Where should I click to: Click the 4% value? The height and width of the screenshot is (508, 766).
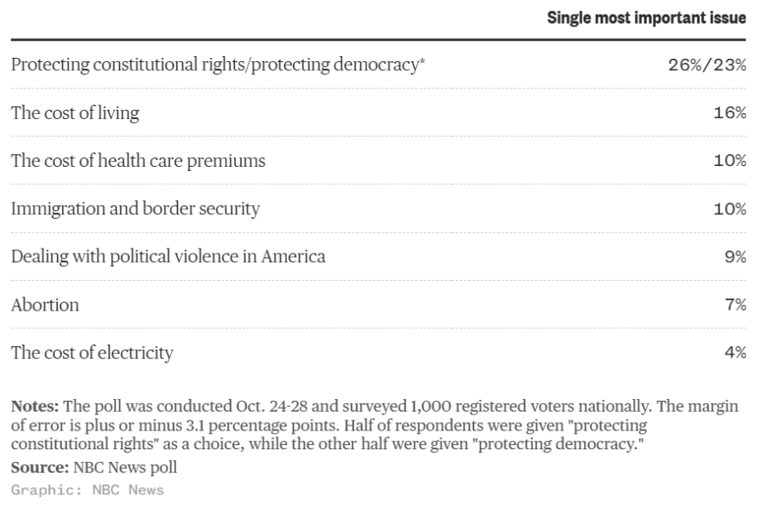coord(735,352)
